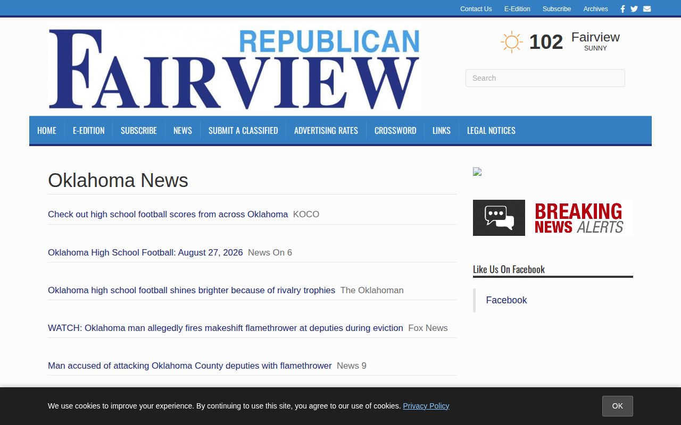Open the Breaking News Alerts banner
This screenshot has height=425, width=681.
[552, 218]
